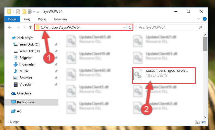The height and width of the screenshot is (130, 215).
Task: Switch to the Görünüm ribbon tab
Action: click(x=60, y=19)
